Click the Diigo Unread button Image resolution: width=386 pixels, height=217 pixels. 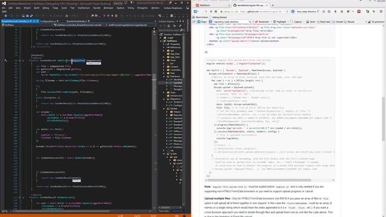click(x=338, y=22)
